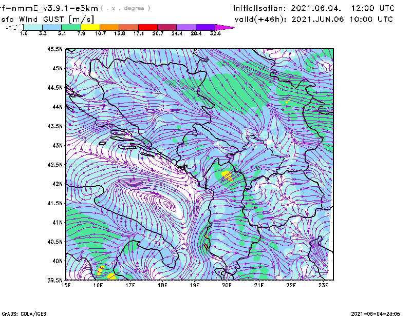Click the light blue 3.3–5.4 legend swatch
The height and width of the screenshot is (317, 411).
[x=52, y=27]
